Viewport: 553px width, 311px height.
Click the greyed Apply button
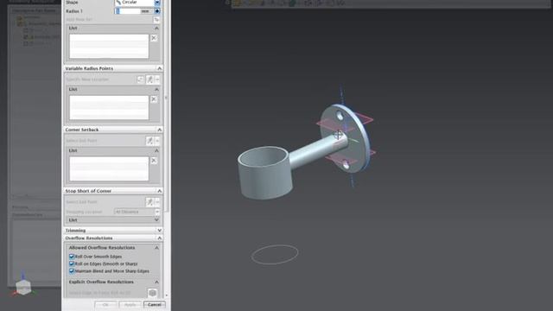tap(130, 305)
